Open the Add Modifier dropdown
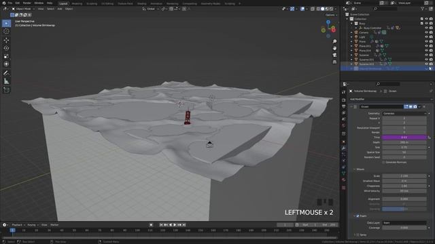The height and width of the screenshot is (244, 435). [391, 99]
